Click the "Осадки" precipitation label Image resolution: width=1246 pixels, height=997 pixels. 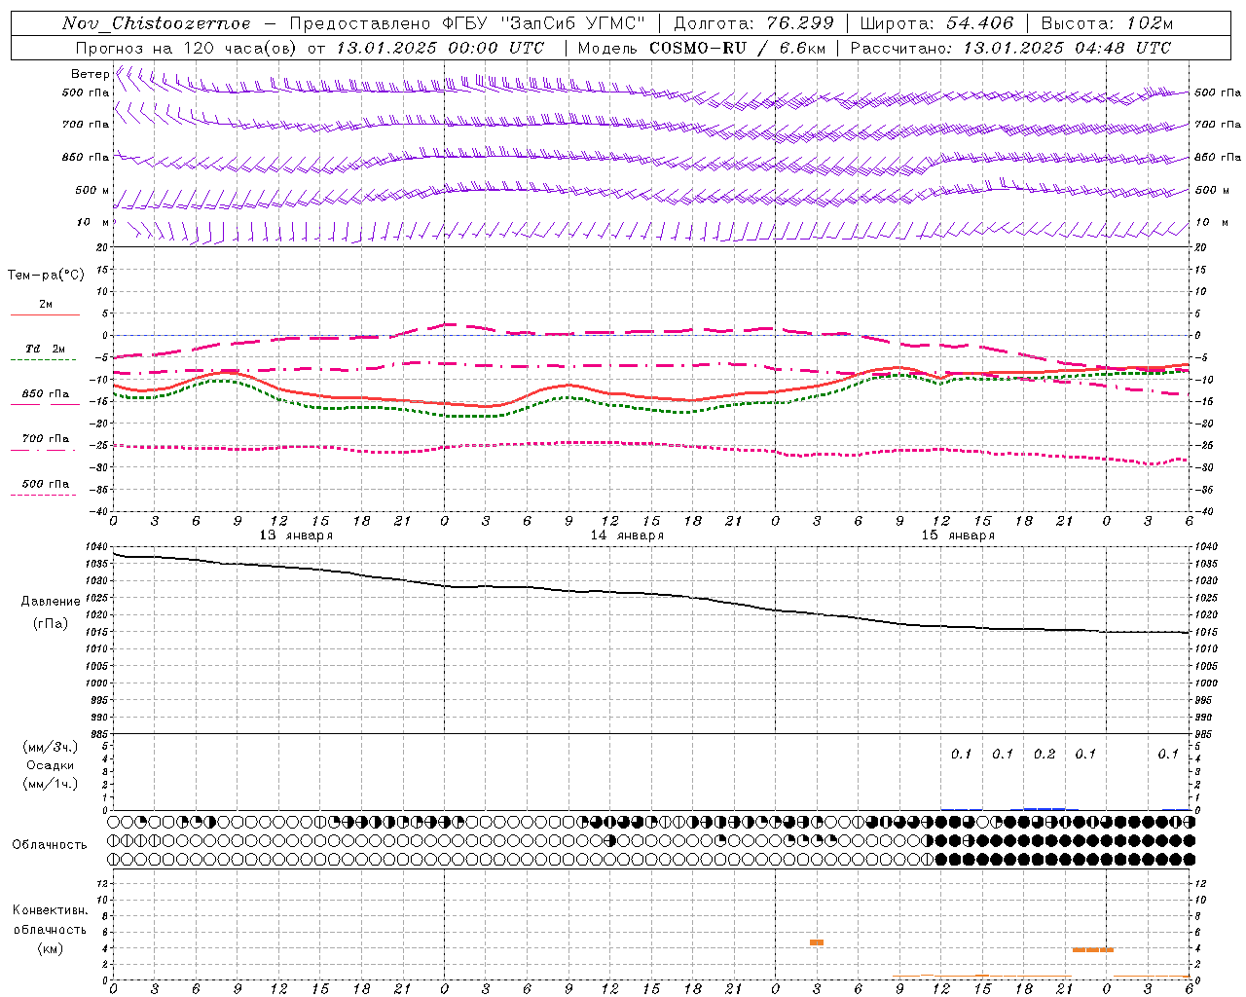point(51,765)
